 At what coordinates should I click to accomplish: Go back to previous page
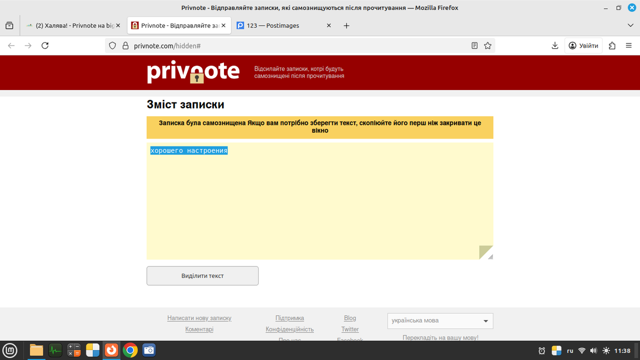(11, 45)
